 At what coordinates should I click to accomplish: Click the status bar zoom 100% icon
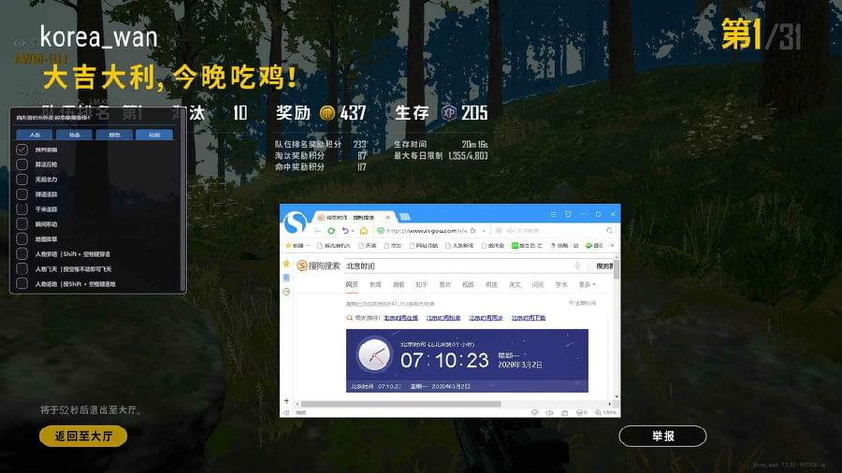(605, 412)
